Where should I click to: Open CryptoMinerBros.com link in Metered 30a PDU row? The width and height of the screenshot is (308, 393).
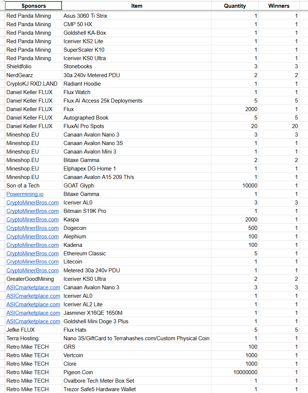(32, 270)
